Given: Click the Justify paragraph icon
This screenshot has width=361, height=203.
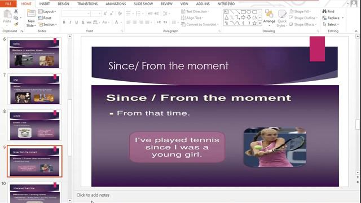Looking at the screenshot, I should pyautogui.click(x=147, y=23).
